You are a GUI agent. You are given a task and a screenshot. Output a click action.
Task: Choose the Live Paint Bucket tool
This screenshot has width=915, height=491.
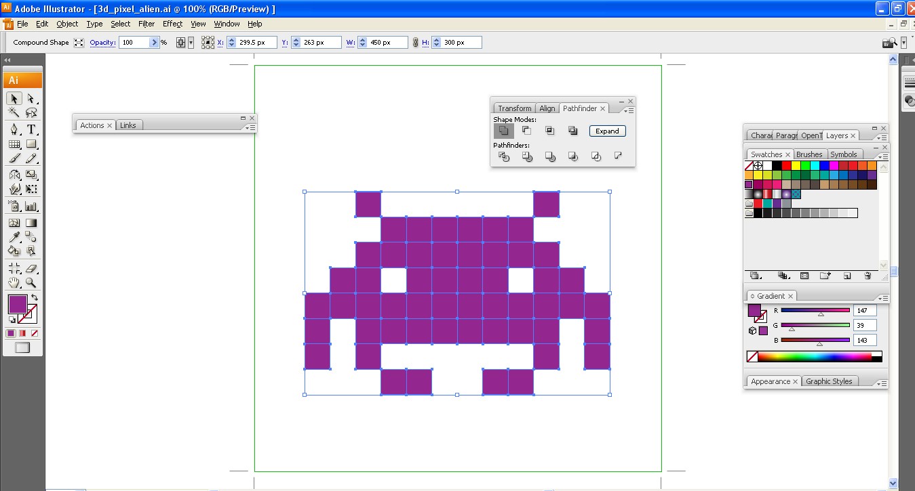pos(14,251)
